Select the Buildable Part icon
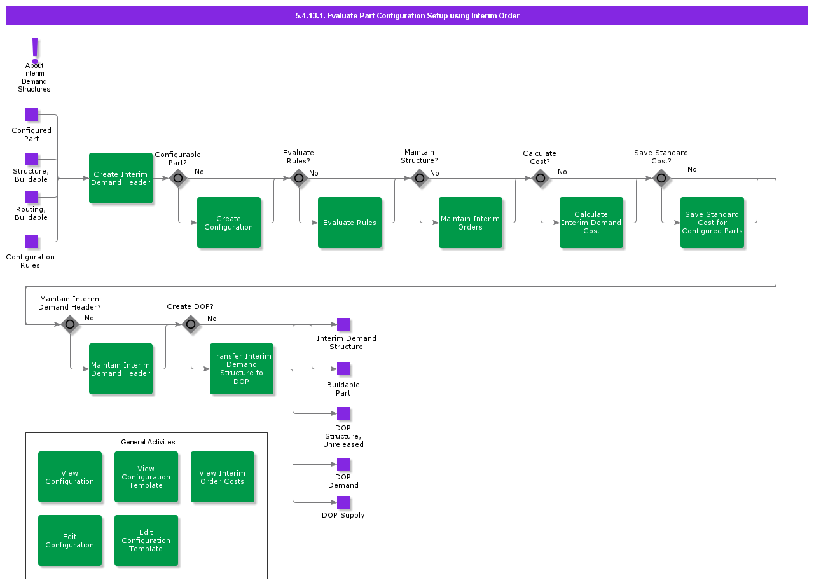 pyautogui.click(x=343, y=369)
